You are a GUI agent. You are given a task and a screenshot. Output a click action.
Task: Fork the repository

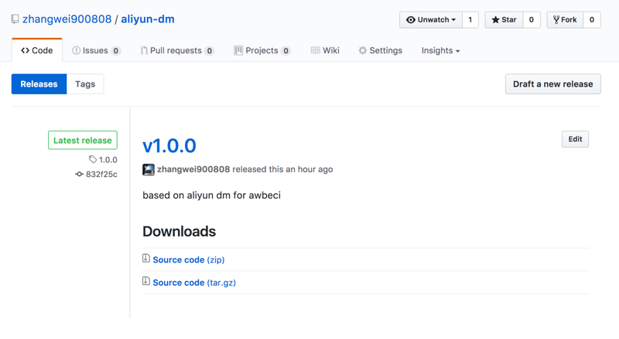pos(565,20)
